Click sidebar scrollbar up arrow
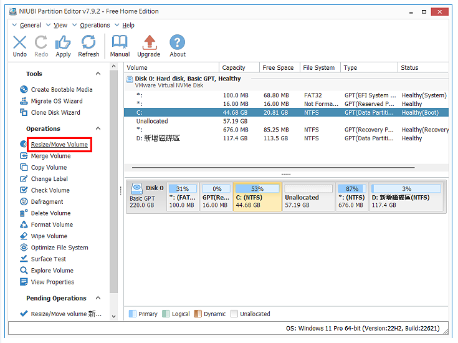The height and width of the screenshot is (343, 458). pos(114,66)
